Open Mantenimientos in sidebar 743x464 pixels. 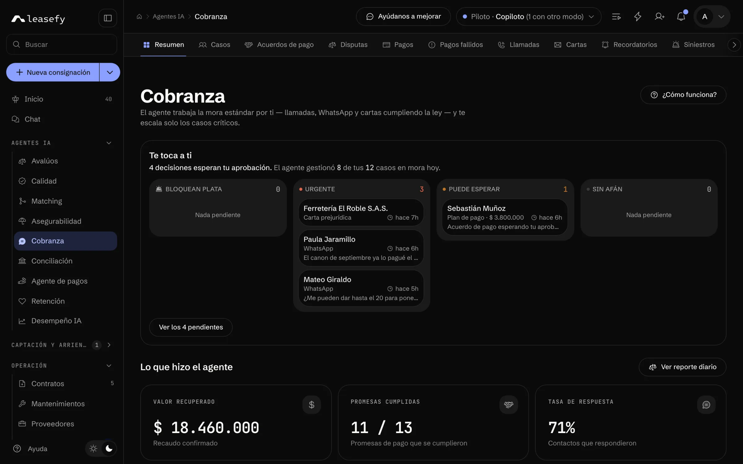66,404
